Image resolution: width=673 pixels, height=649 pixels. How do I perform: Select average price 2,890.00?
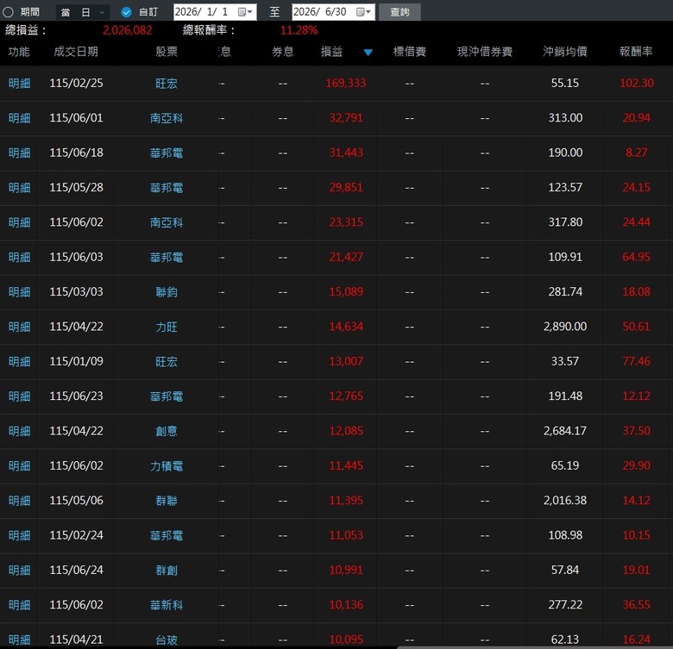coord(565,326)
